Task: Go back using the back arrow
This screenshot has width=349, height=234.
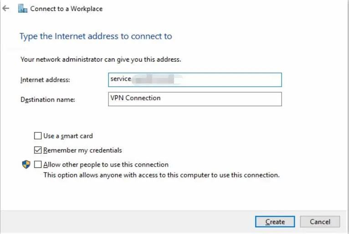Action: (6, 9)
